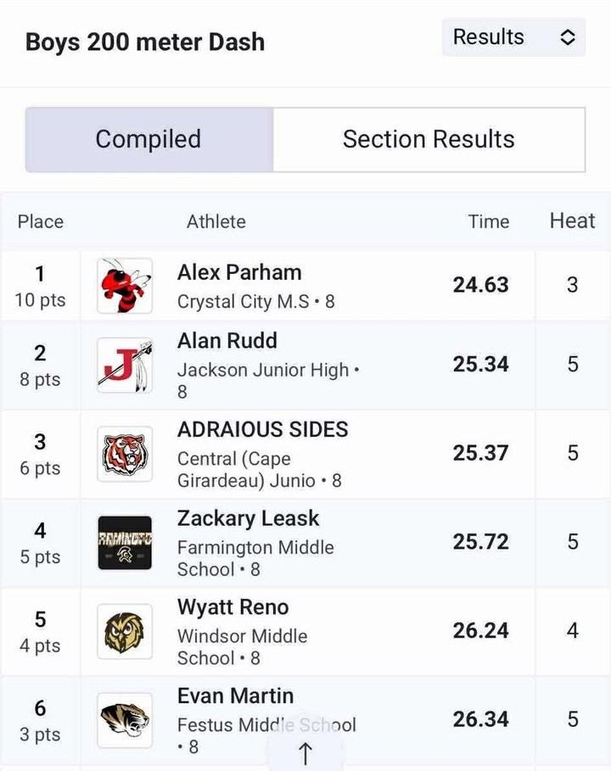Screen dimensions: 611x771
Task: Open athlete Alan Rudd's profile
Action: 227,341
